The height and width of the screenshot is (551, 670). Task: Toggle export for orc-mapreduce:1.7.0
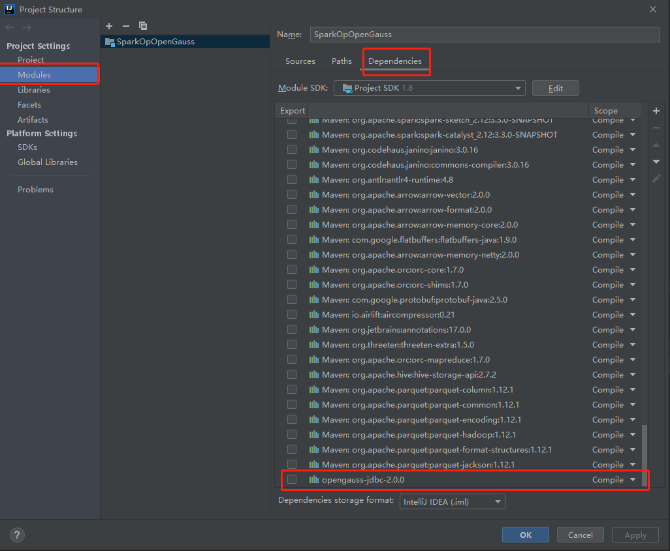tap(292, 359)
